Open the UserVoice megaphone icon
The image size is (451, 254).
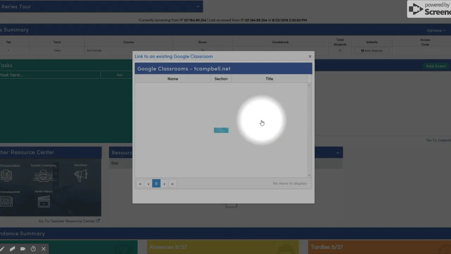click(81, 175)
